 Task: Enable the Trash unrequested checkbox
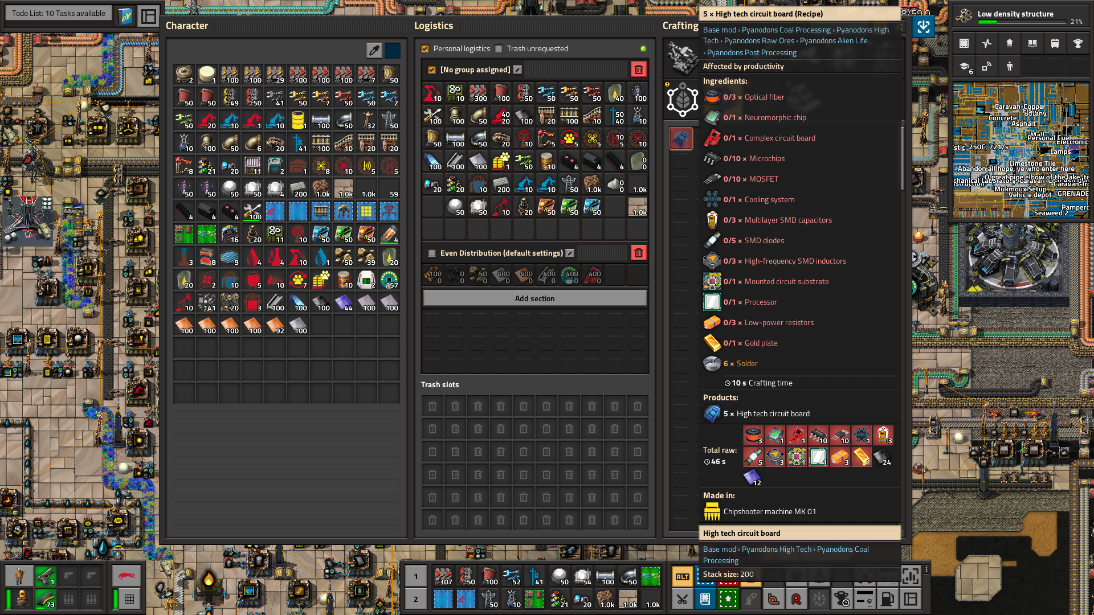(499, 49)
